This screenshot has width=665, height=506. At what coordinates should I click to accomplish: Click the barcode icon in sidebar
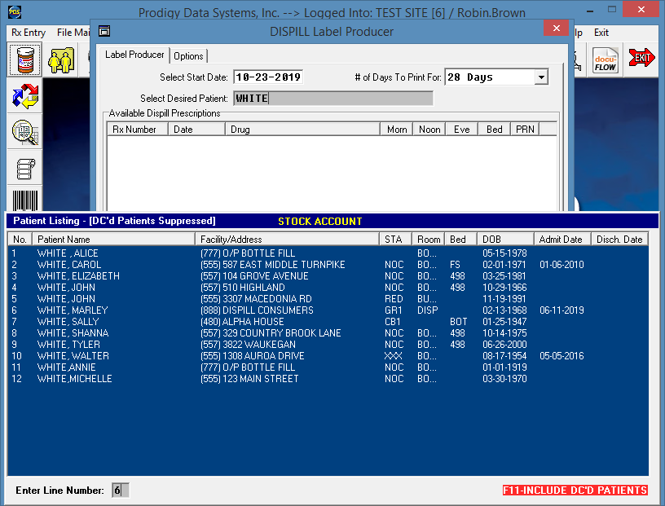tap(25, 200)
